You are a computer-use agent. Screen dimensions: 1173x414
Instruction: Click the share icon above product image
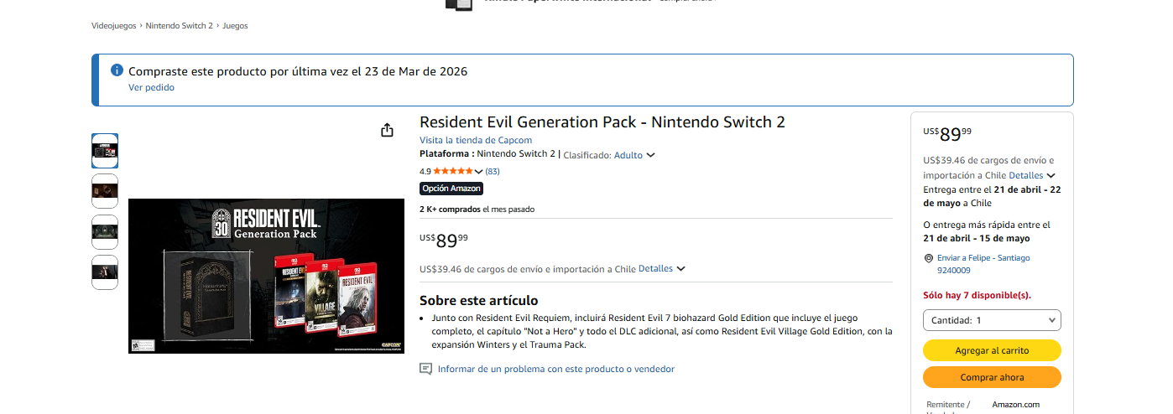click(387, 130)
